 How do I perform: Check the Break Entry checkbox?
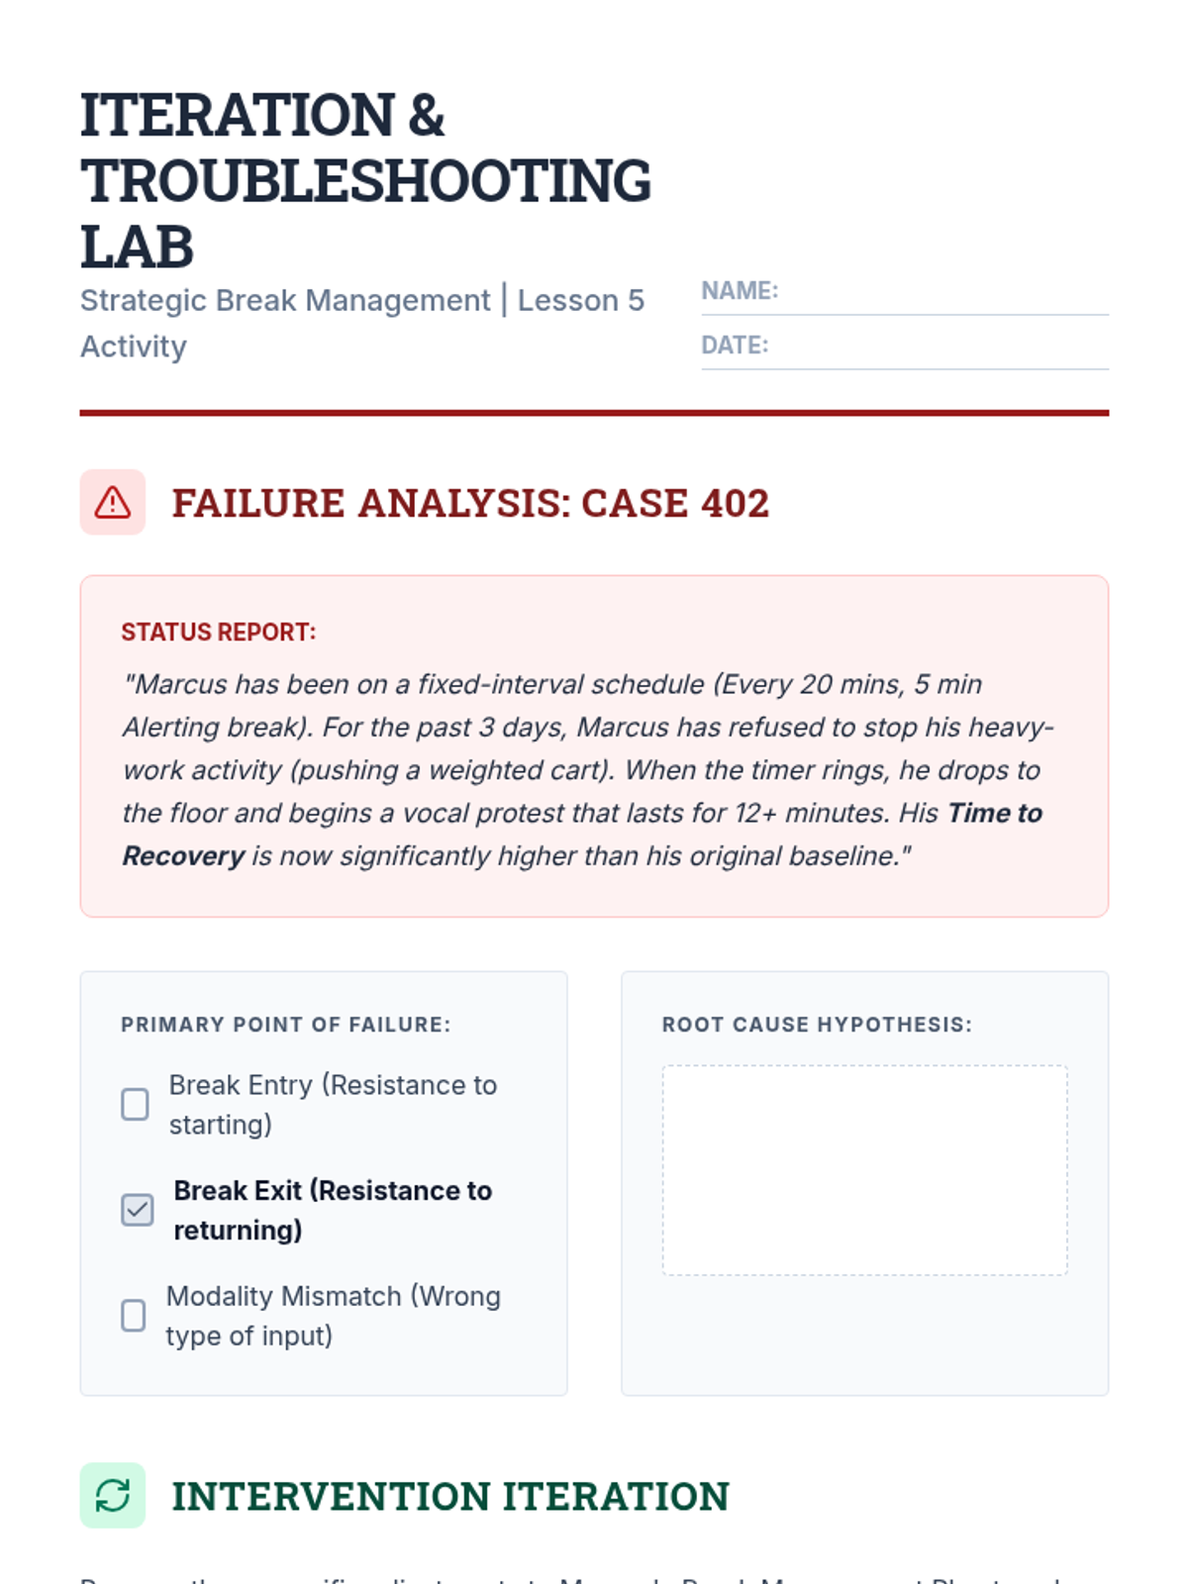click(135, 1104)
